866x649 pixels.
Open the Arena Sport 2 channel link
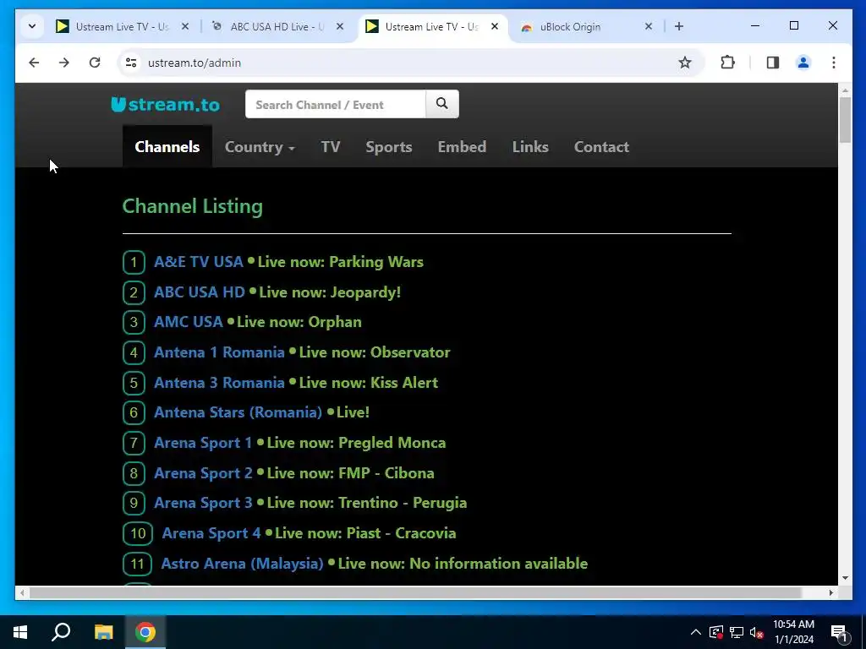pos(203,473)
